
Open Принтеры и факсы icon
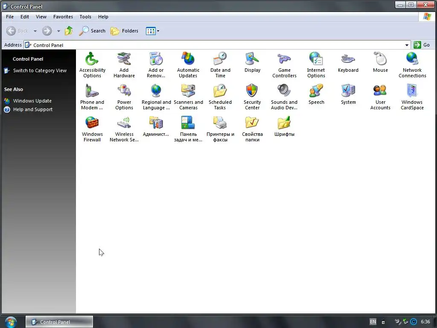tap(220, 123)
